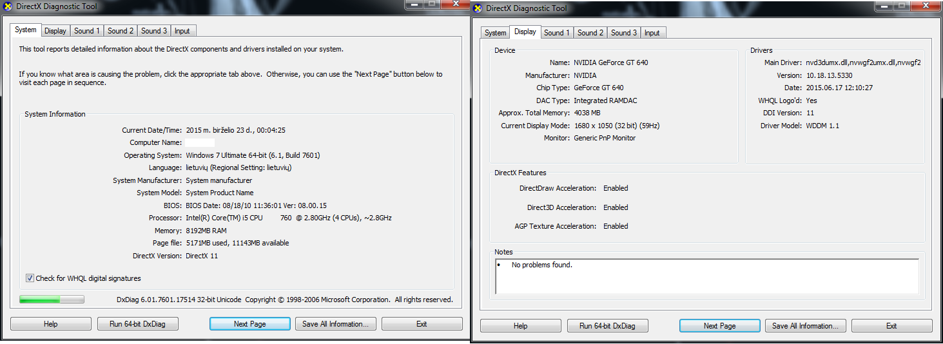This screenshot has height=344, width=943.
Task: Open Sound 3 tab in left window
Action: [x=154, y=31]
